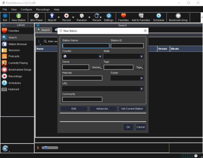Open the Folder dropdown
203x158 pixels.
click(x=141, y=78)
